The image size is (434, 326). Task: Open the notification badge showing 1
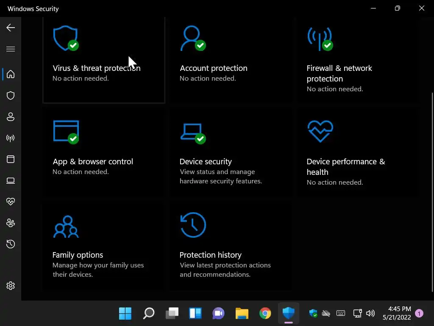(x=419, y=314)
